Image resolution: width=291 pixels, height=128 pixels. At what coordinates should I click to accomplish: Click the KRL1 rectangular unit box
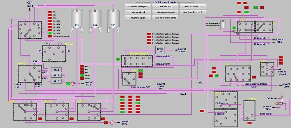coord(56,70)
